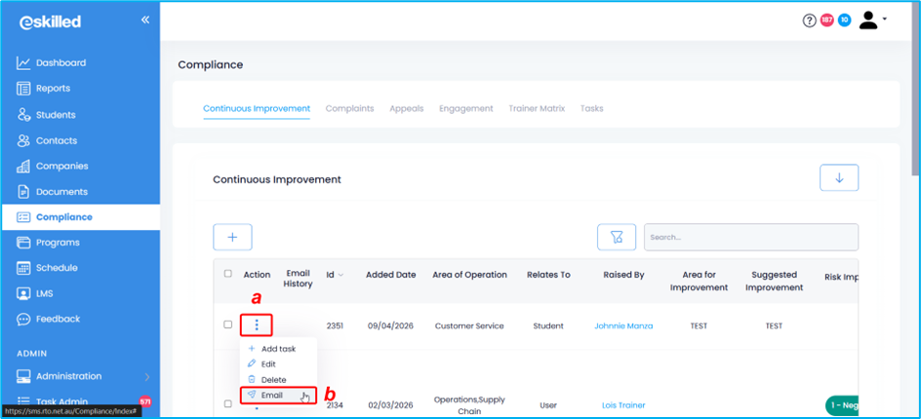Click the download arrow button
Screen dimensions: 921x419
pos(838,178)
